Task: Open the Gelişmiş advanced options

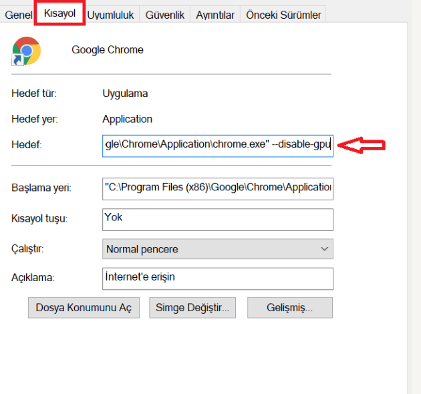Action: pos(290,308)
